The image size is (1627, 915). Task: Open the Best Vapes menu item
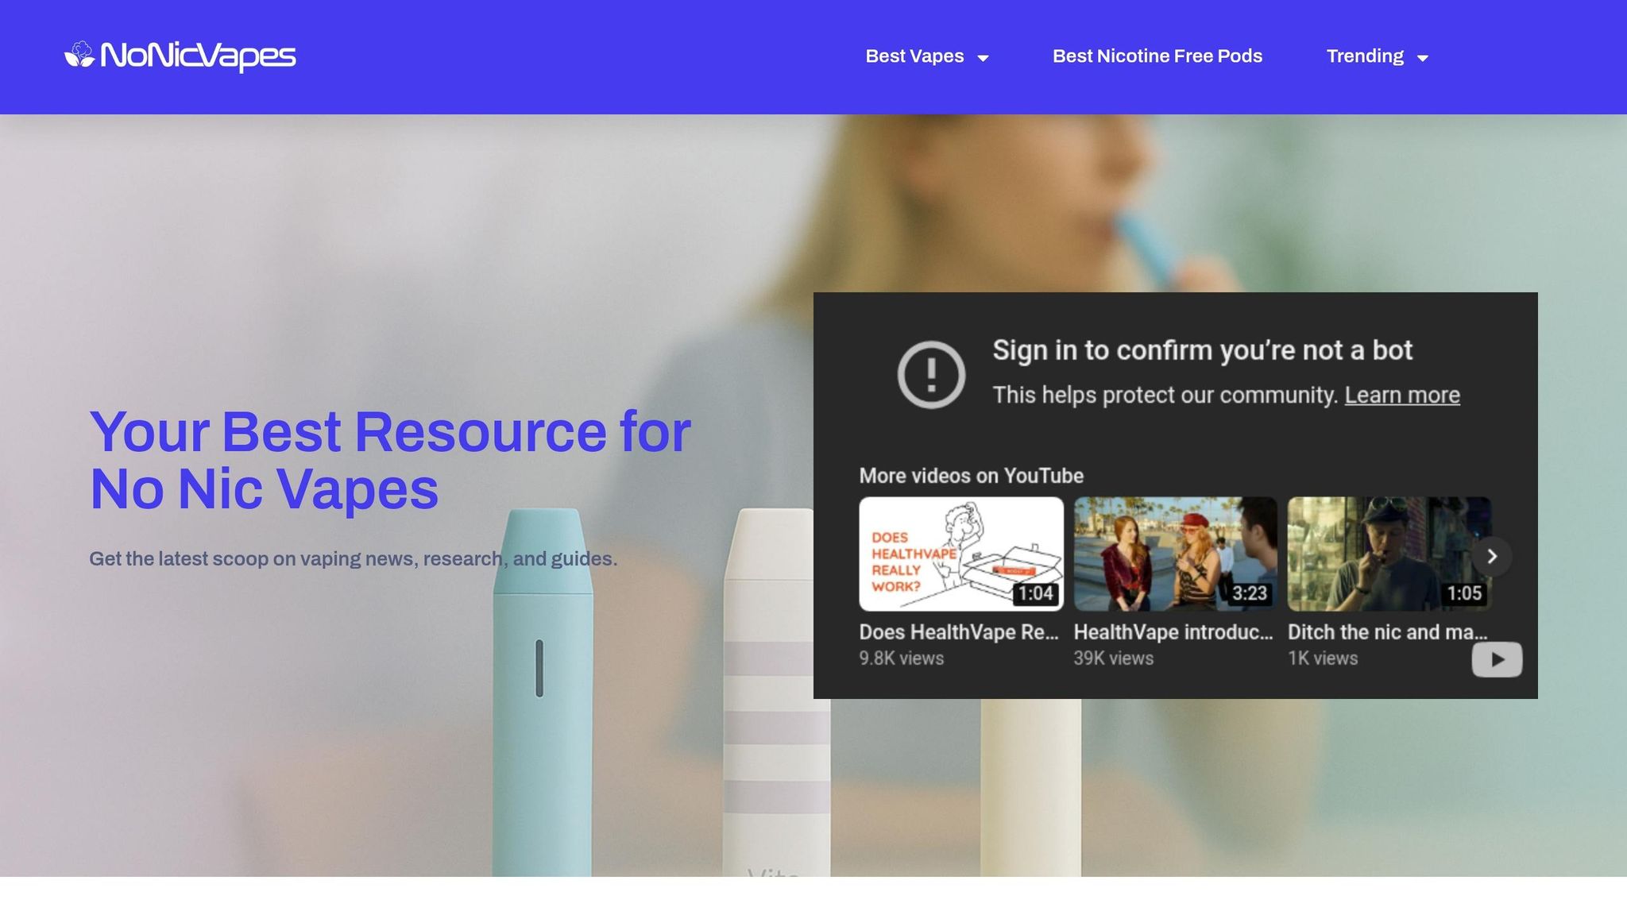[914, 56]
